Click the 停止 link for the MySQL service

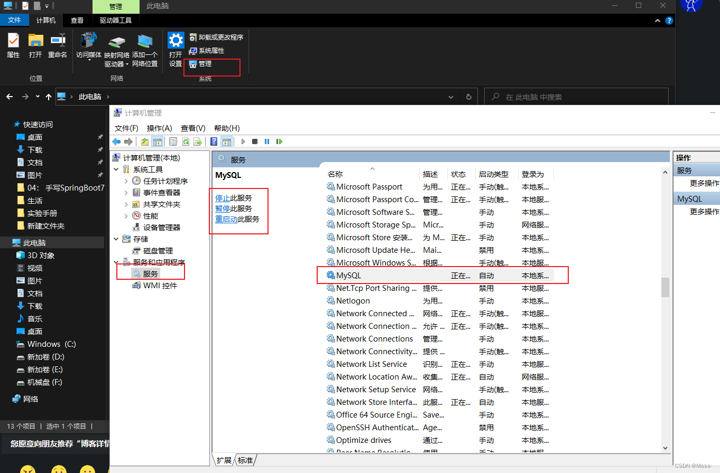click(x=223, y=198)
